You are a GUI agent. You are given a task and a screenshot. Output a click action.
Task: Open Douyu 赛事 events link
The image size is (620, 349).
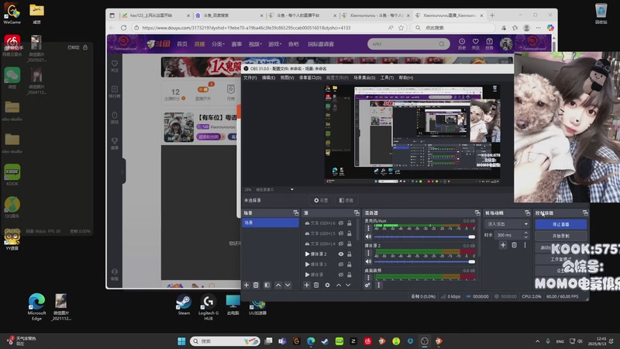tap(236, 44)
